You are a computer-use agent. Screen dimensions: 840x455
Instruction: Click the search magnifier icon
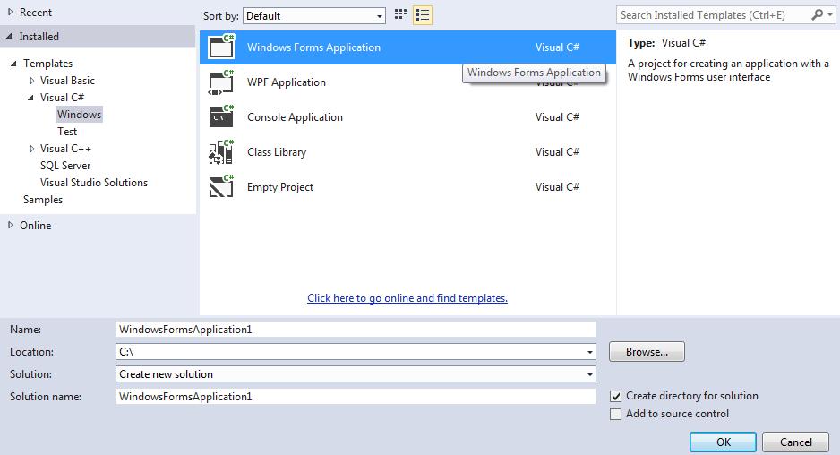[x=817, y=15]
